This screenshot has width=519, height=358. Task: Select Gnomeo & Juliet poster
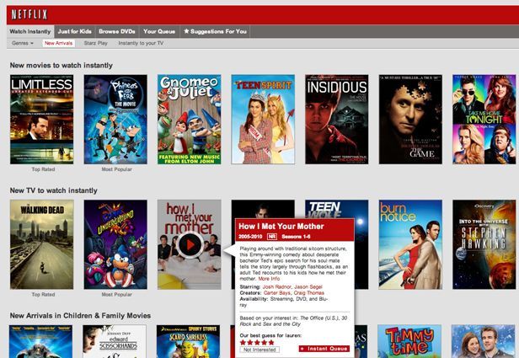tap(189, 119)
